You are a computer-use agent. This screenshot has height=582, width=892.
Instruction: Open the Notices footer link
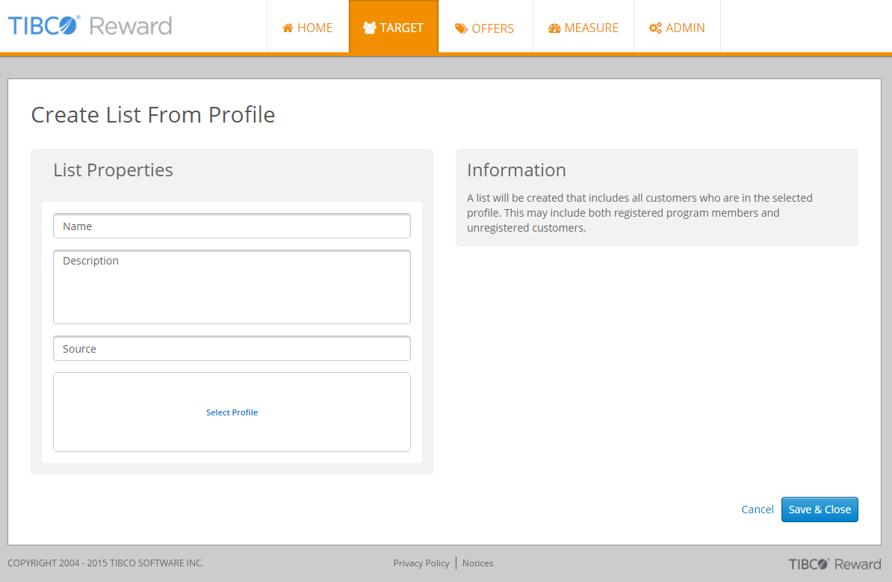tap(478, 563)
